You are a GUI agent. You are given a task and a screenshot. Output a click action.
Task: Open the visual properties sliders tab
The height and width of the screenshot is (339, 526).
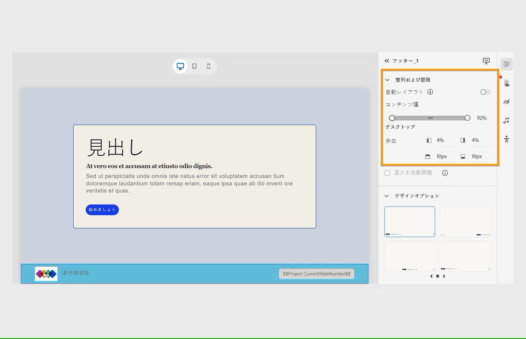pyautogui.click(x=506, y=64)
